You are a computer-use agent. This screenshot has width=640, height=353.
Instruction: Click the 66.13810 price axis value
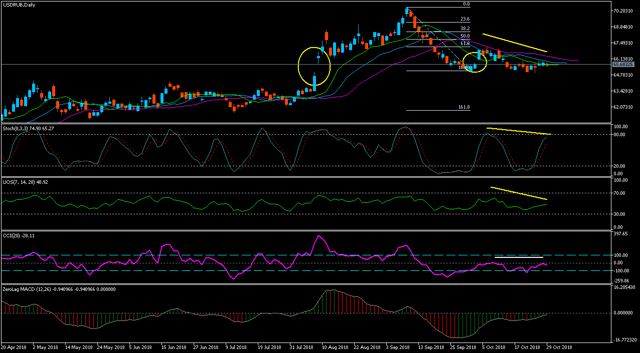coord(623,59)
